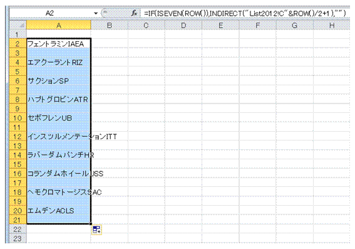
Task: Click the formula bar expand circle button
Action: click(105, 13)
